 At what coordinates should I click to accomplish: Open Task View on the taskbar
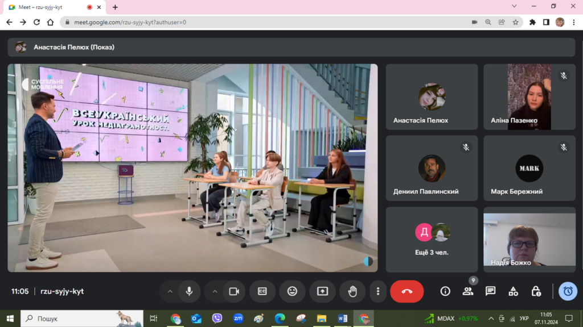(154, 318)
